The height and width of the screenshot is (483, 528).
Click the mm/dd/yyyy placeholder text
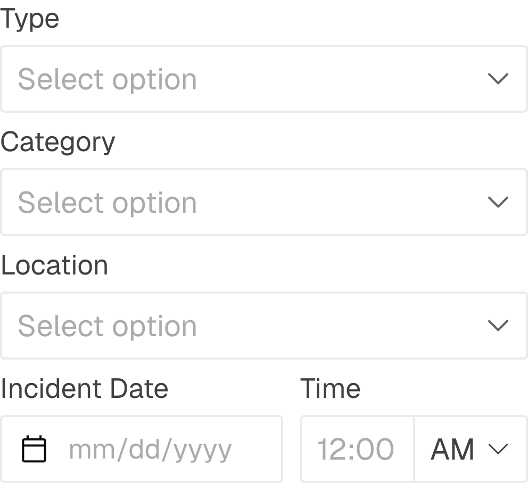(151, 451)
